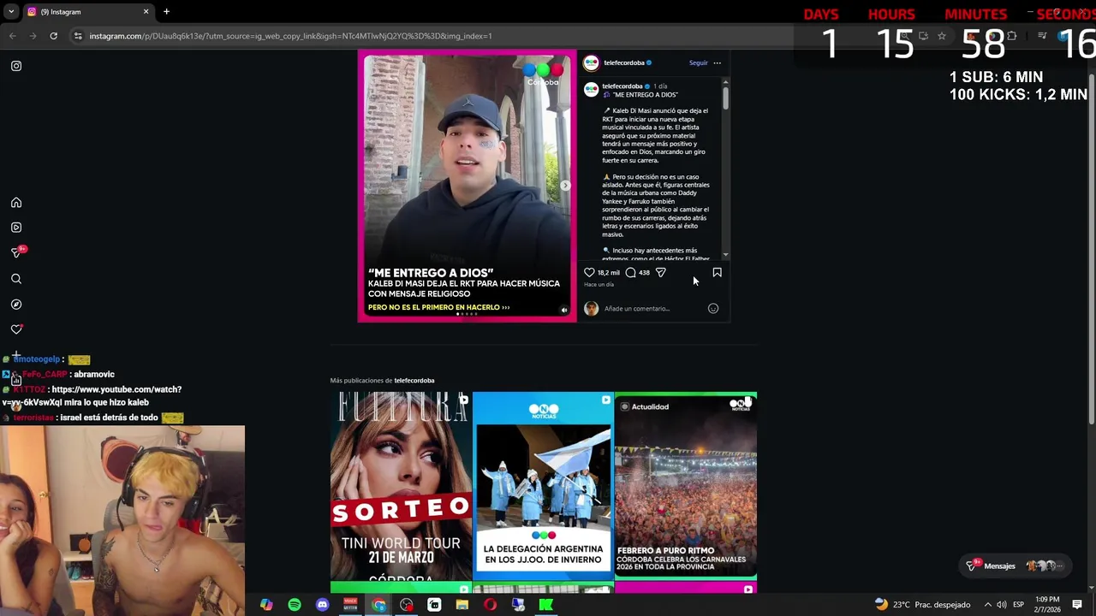Image resolution: width=1096 pixels, height=616 pixels.
Task: Mute or unmute the post video sound
Action: pos(564,310)
